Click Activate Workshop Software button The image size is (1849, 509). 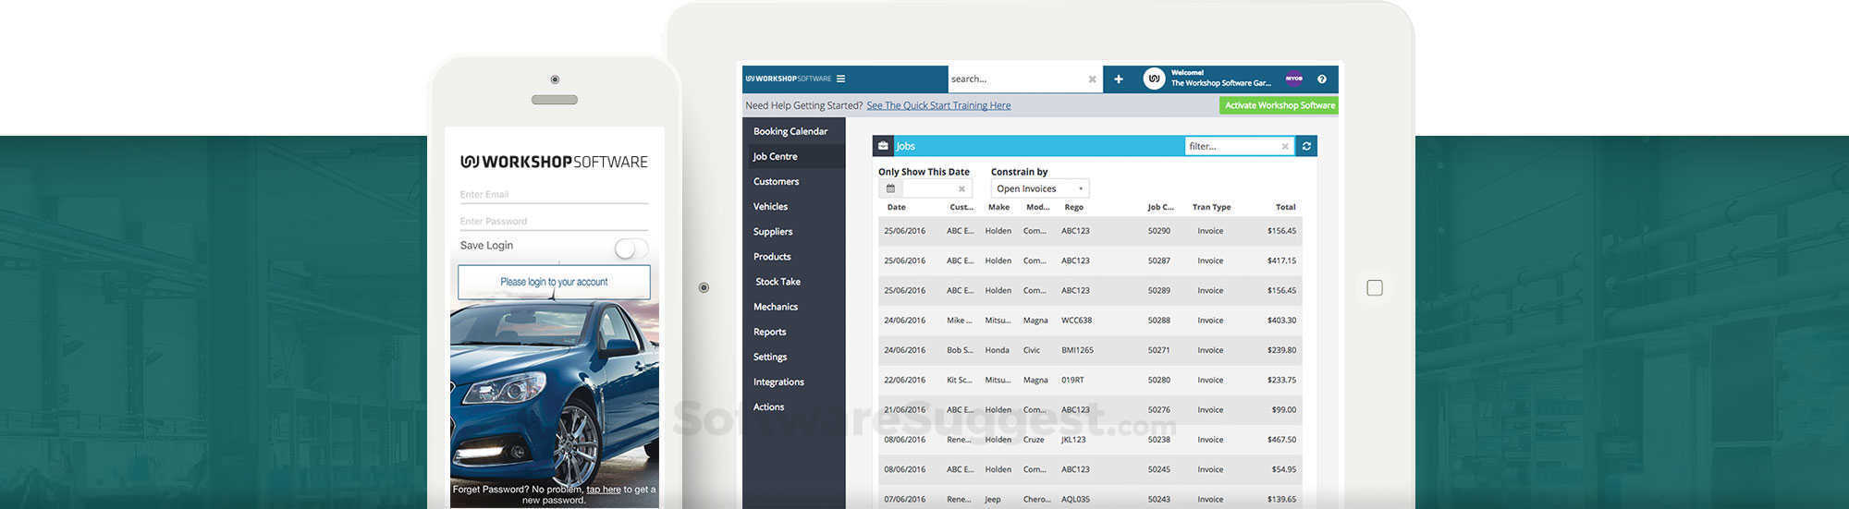pos(1279,105)
